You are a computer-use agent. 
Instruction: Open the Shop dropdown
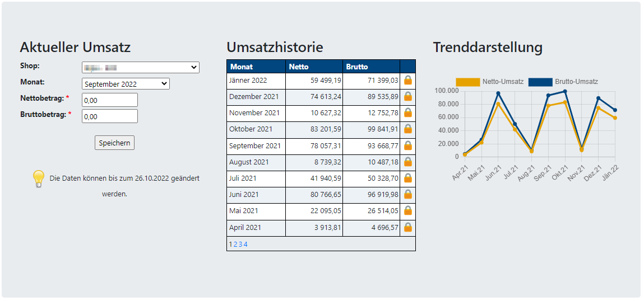(x=140, y=67)
